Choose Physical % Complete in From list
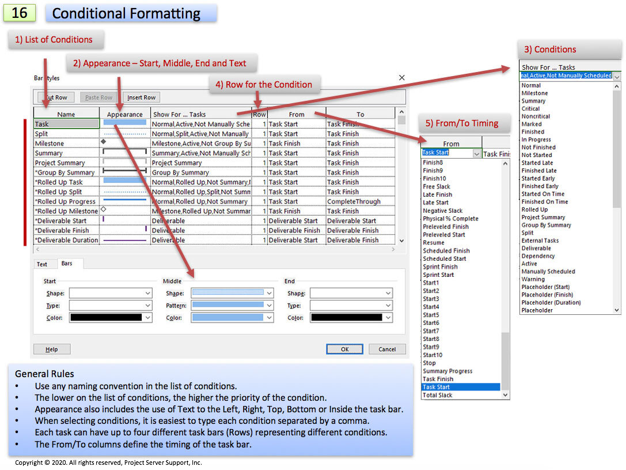Image resolution: width=626 pixels, height=470 pixels. (x=450, y=219)
